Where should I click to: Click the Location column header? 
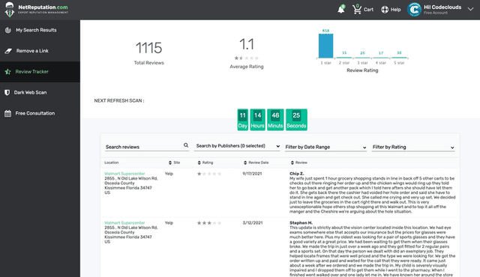tap(112, 162)
